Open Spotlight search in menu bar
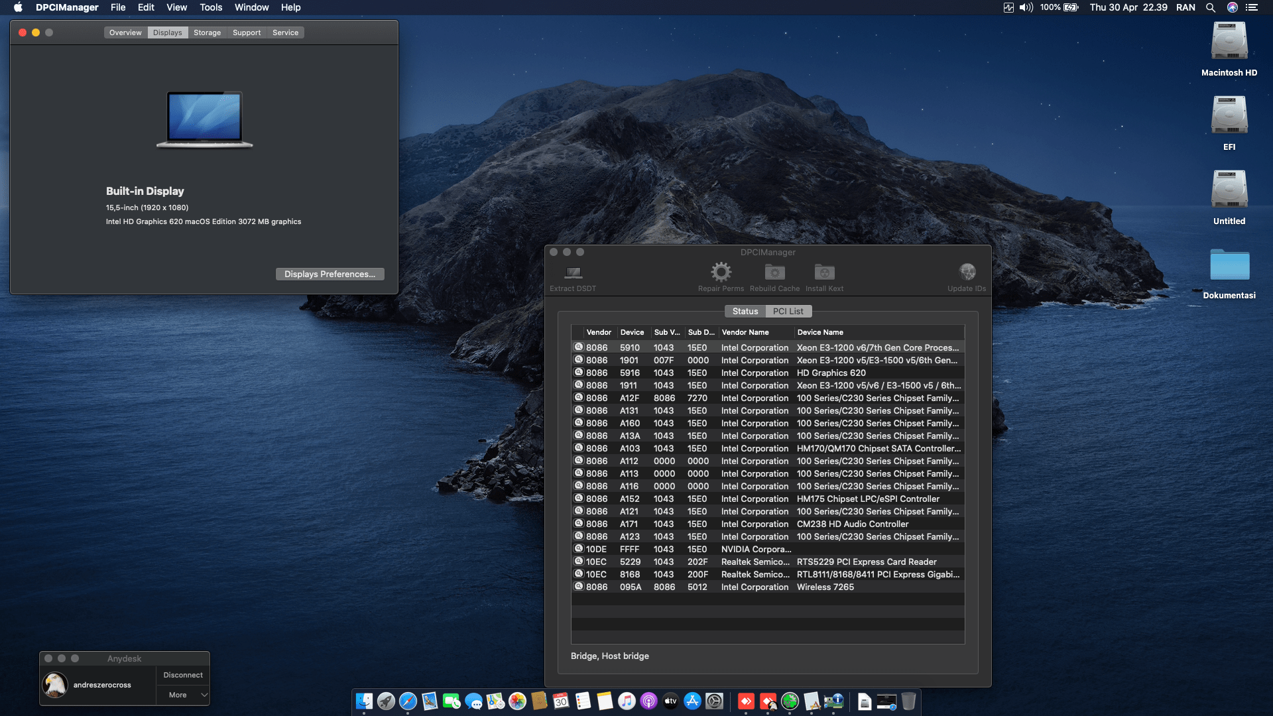The height and width of the screenshot is (716, 1273). (x=1211, y=7)
